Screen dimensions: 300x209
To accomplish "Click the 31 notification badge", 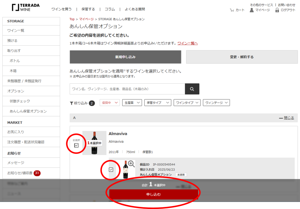I will point(37,173).
